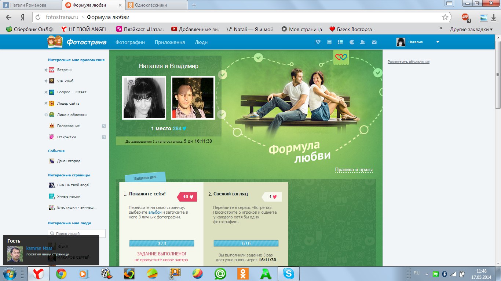Open a new browser tab
Viewport: 501px width, 281px height.
194,5
